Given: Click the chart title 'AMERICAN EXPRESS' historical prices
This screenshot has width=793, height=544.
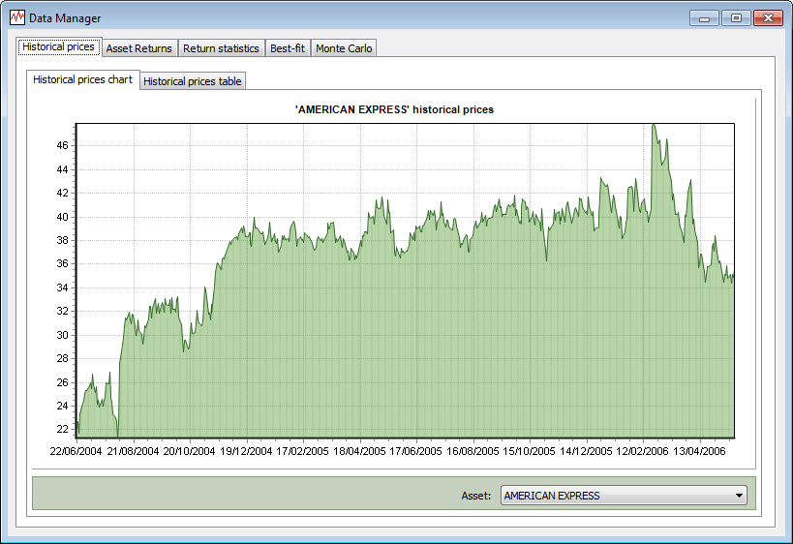Looking at the screenshot, I should coord(394,109).
